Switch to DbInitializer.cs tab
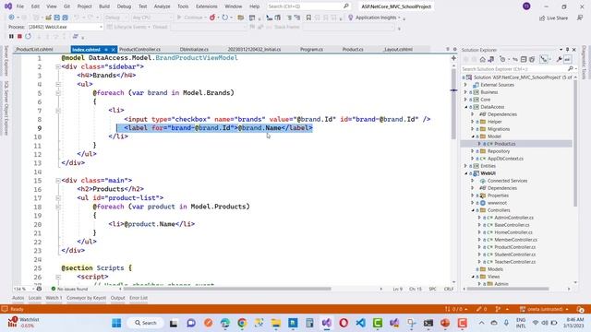 tap(194, 49)
